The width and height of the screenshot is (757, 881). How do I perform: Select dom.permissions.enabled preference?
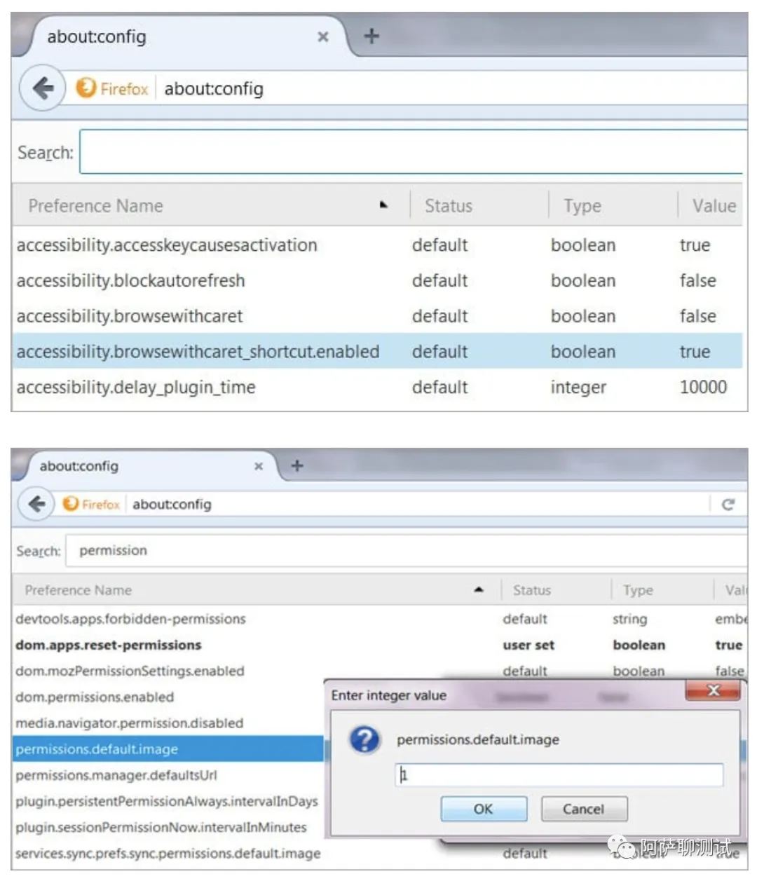tap(95, 697)
